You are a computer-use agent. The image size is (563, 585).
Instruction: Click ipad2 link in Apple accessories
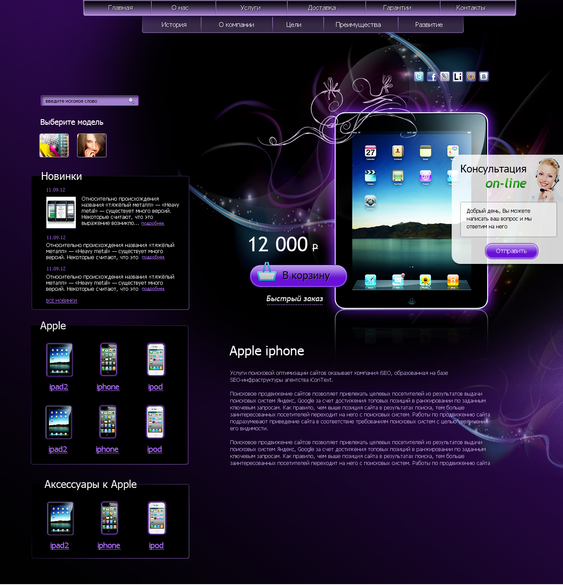point(60,546)
